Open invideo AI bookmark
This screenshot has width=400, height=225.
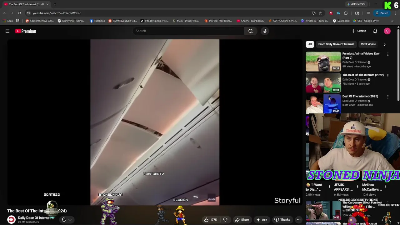pyautogui.click(x=314, y=21)
